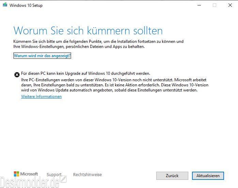Open the 'Weitere Informationen' link
This screenshot has height=188, width=238.
(x=41, y=97)
